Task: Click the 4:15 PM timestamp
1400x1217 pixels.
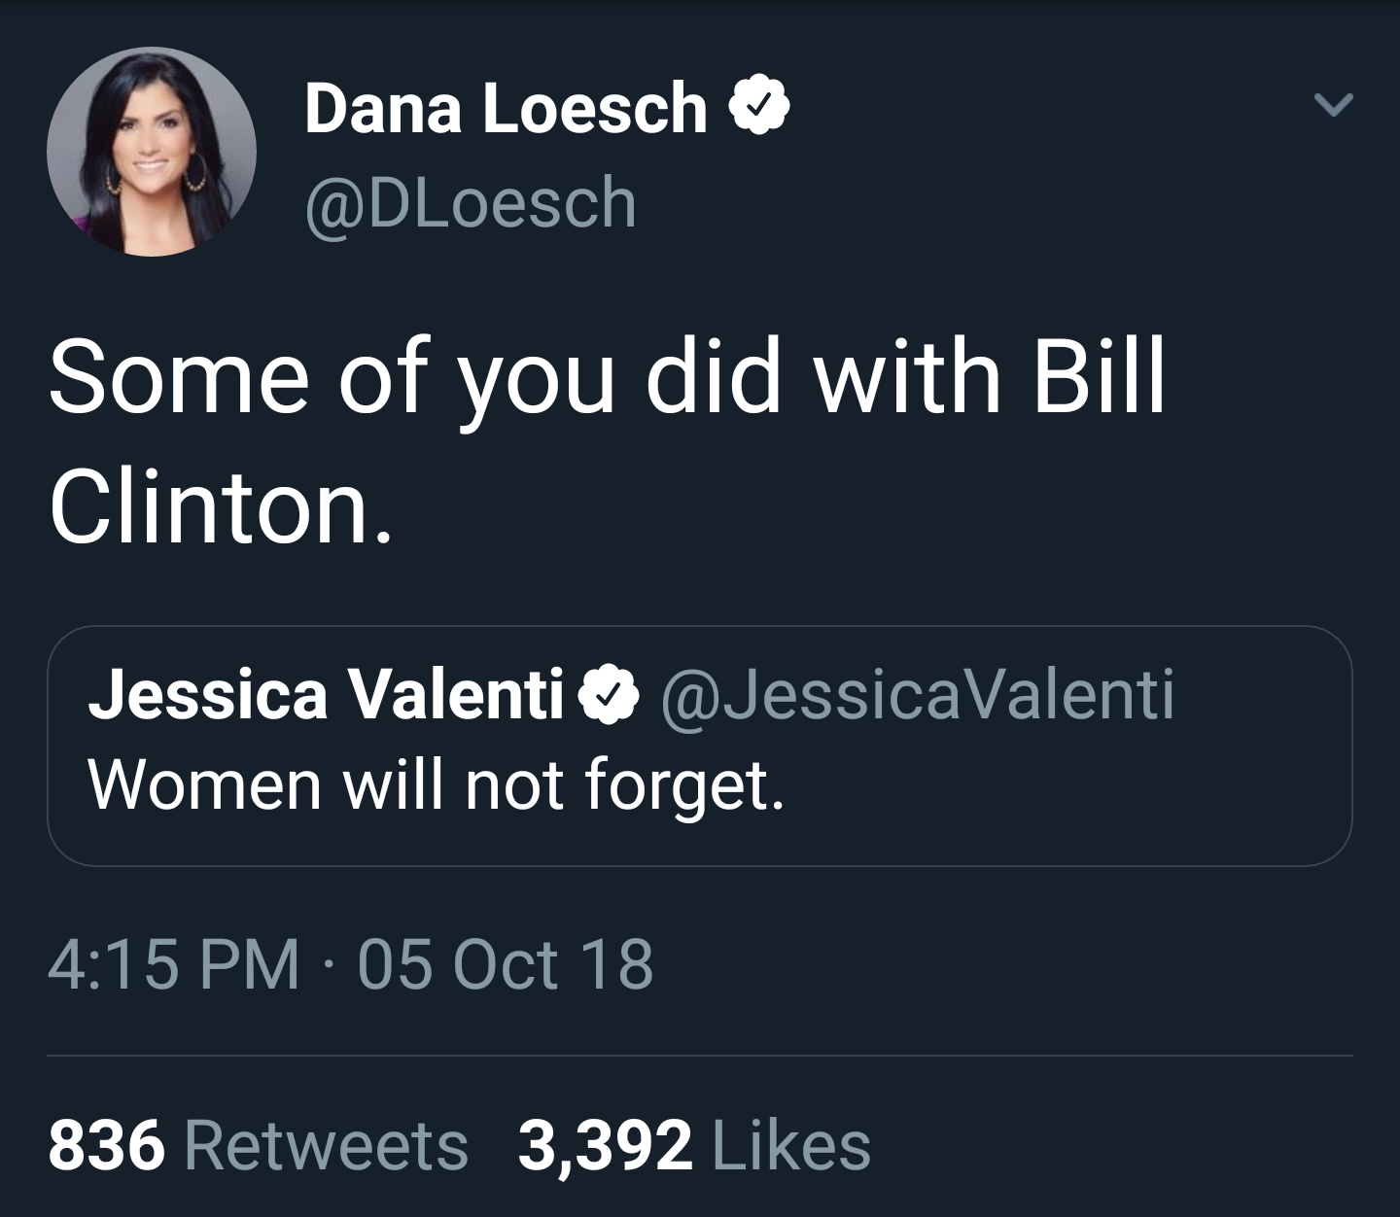Action: pos(174,964)
